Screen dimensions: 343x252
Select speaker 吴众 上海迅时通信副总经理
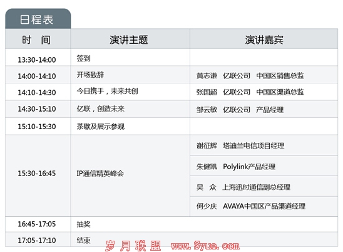click(x=243, y=187)
